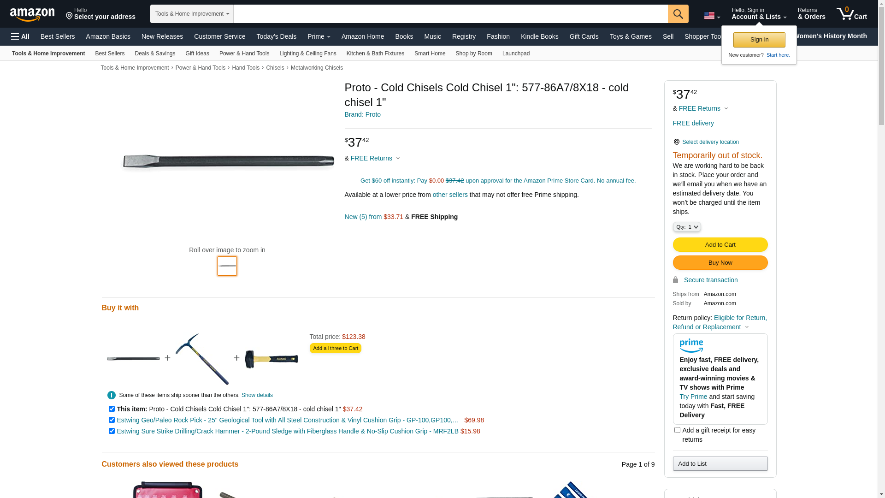Click the other sellers link
The height and width of the screenshot is (498, 885).
click(450, 195)
